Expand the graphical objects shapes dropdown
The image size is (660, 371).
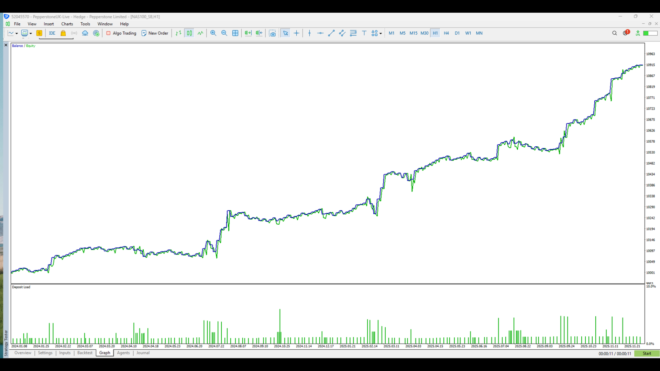click(x=381, y=33)
